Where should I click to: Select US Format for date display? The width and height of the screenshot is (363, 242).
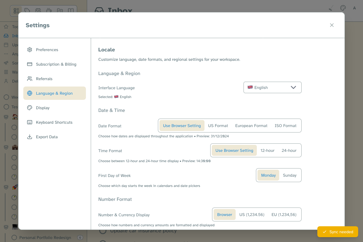point(218,126)
